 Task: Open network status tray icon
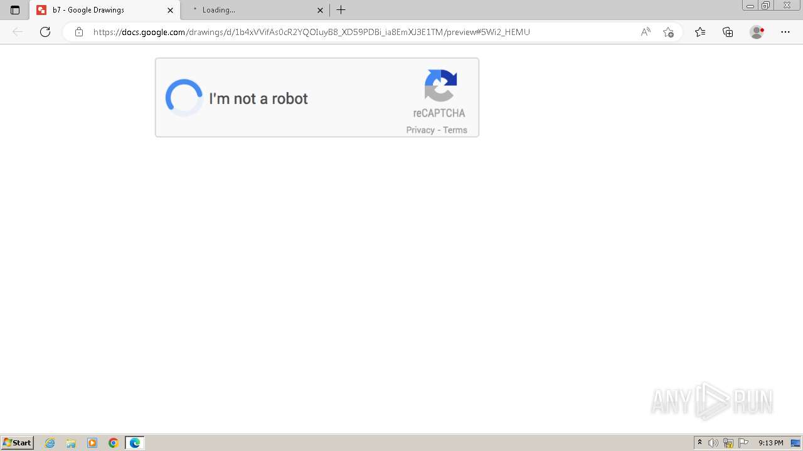[728, 443]
